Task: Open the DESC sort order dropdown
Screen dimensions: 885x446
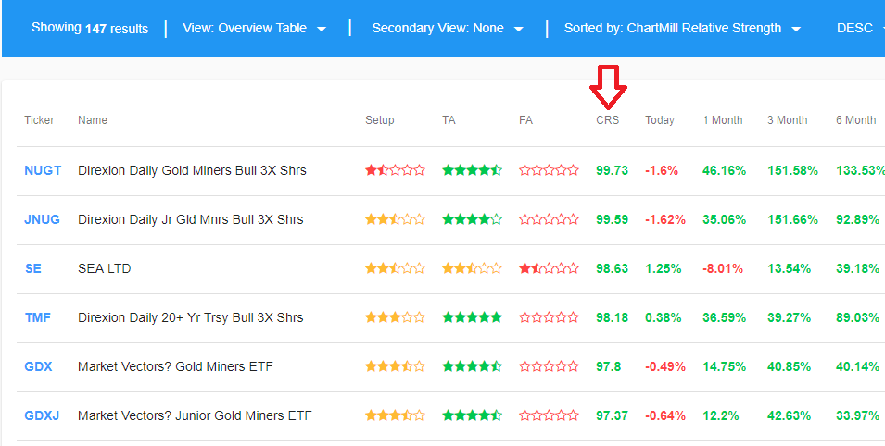Action: 860,28
